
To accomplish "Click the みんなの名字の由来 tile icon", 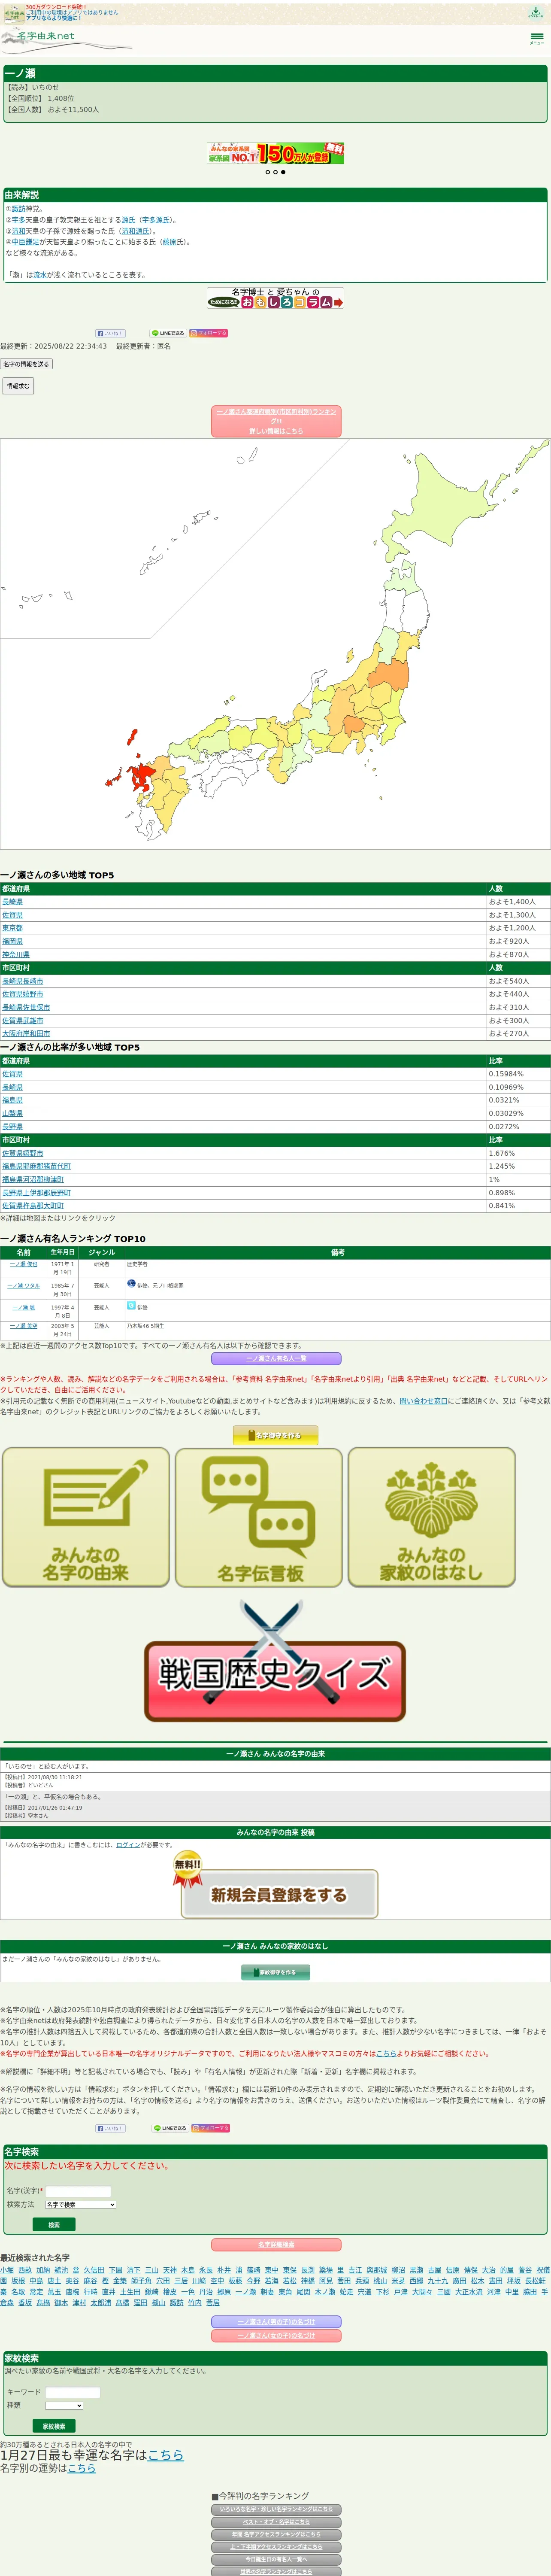I will pyautogui.click(x=86, y=1517).
